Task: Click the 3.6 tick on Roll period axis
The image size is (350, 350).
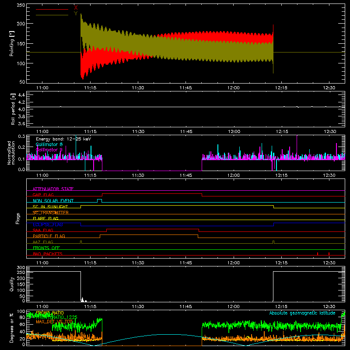Action: [x=21, y=123]
